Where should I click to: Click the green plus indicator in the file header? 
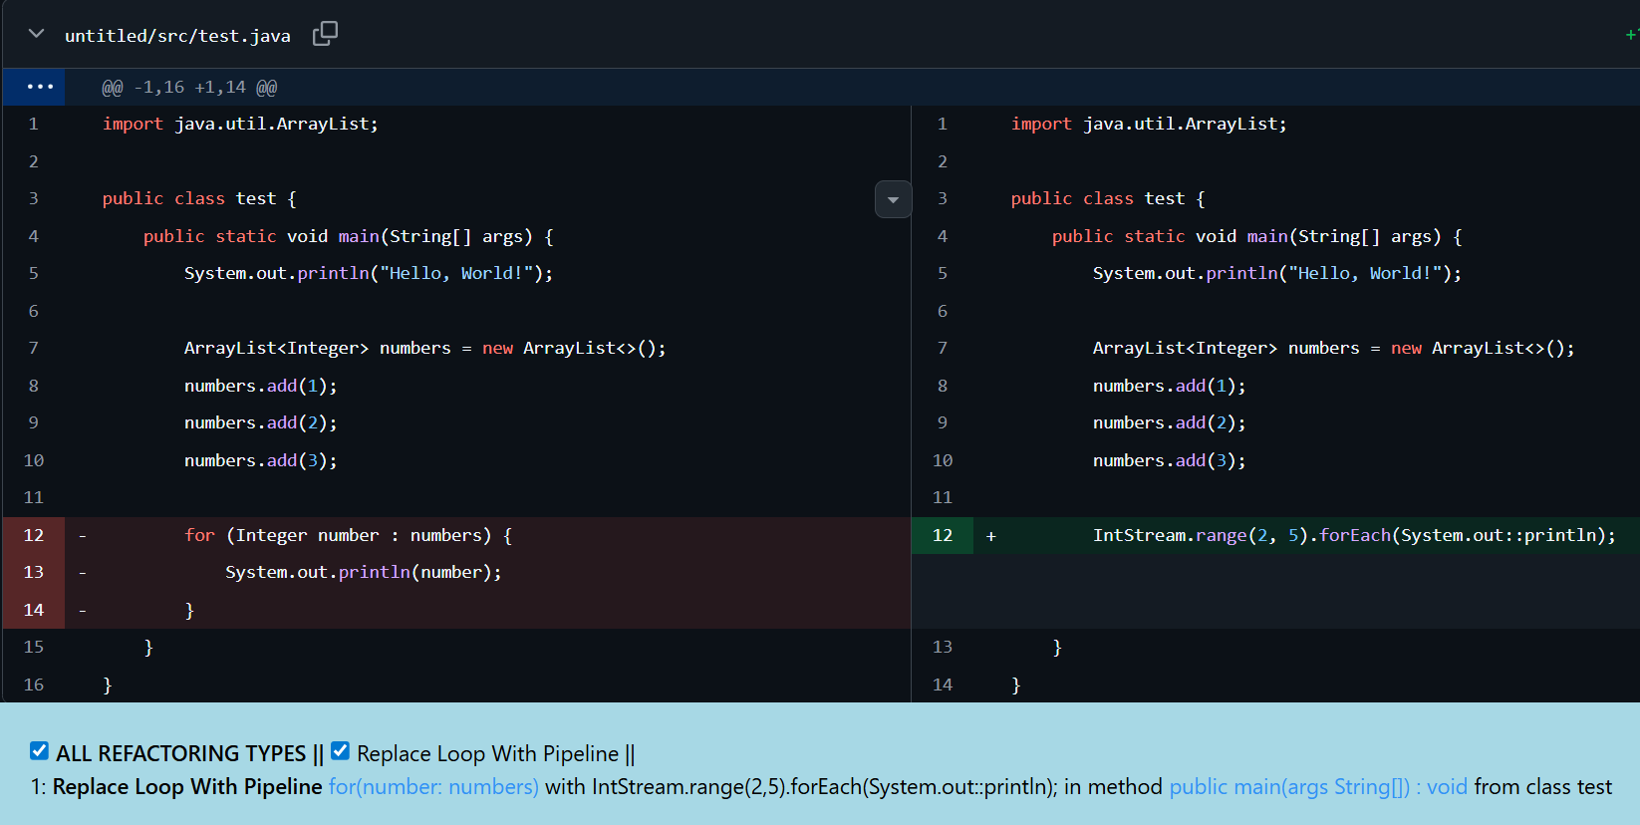click(1631, 35)
